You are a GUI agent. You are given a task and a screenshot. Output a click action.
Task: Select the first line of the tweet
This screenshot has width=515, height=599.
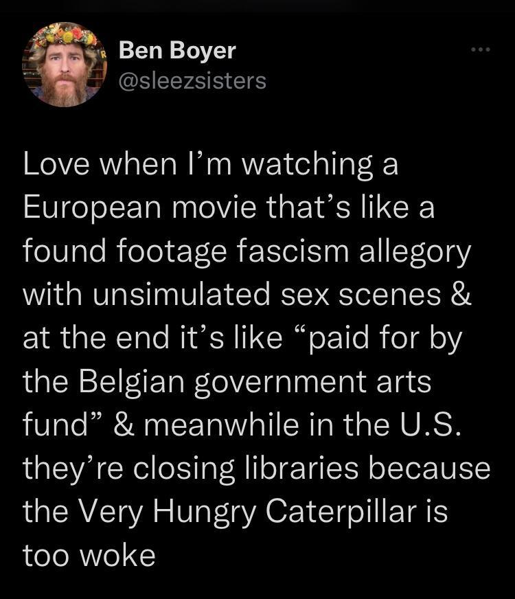point(210,164)
